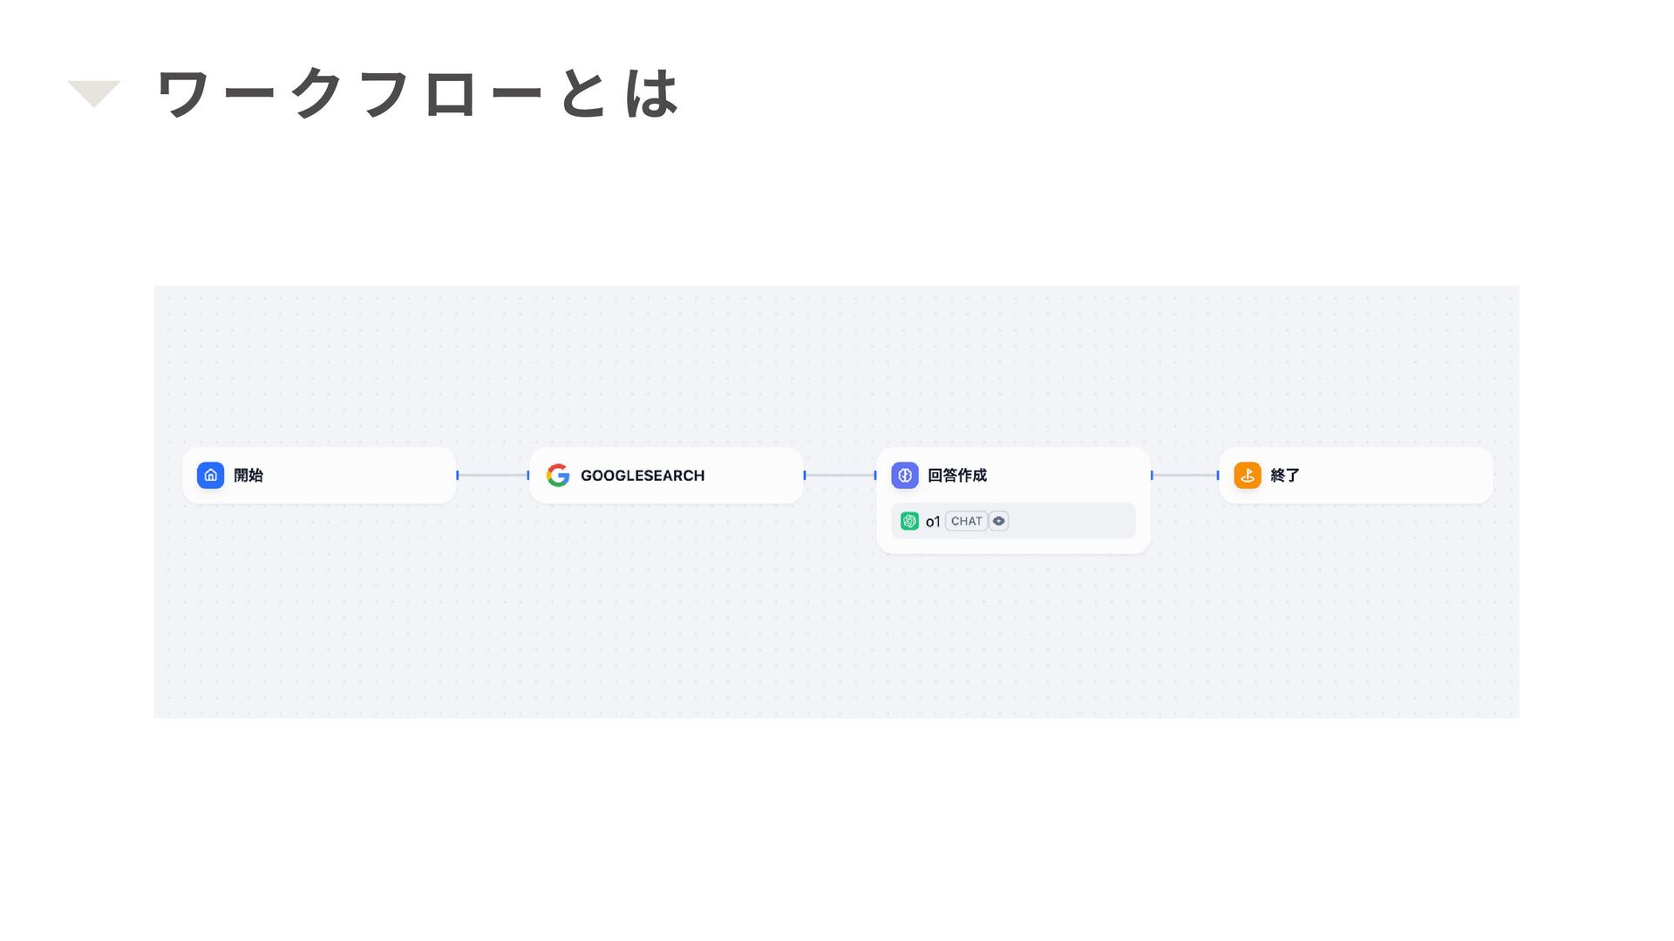This screenshot has width=1674, height=941.
Task: Click the ワークフローとは heading text
Action: 418,93
